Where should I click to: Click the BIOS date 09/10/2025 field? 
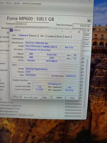tap(37, 75)
